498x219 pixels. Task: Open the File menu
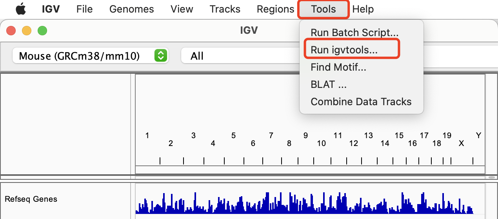[85, 9]
